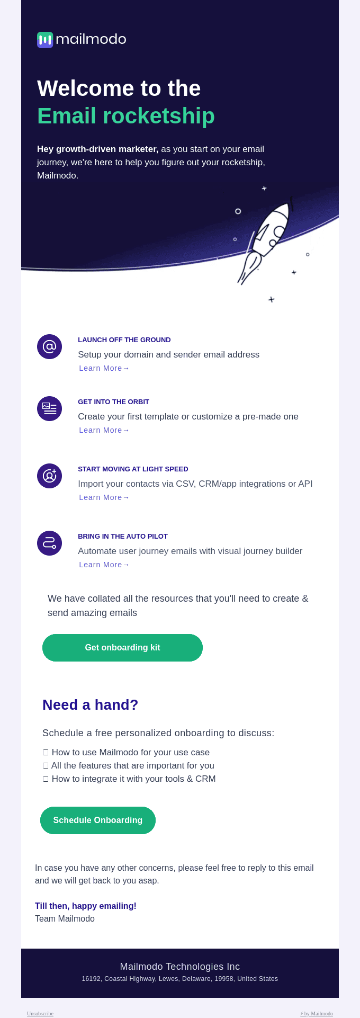
Task: Click the box beside How to use Mailmodo
Action: point(46,752)
